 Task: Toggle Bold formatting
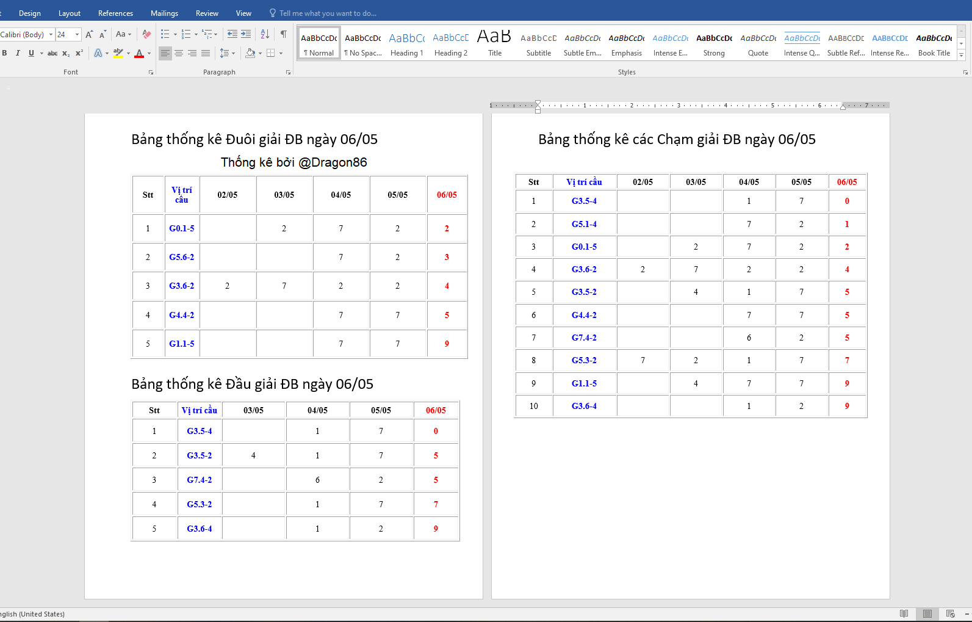[5, 53]
